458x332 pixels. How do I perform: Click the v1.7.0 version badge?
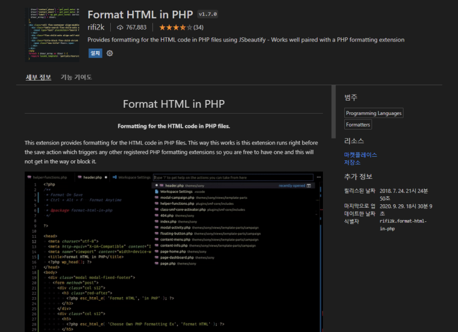click(208, 14)
